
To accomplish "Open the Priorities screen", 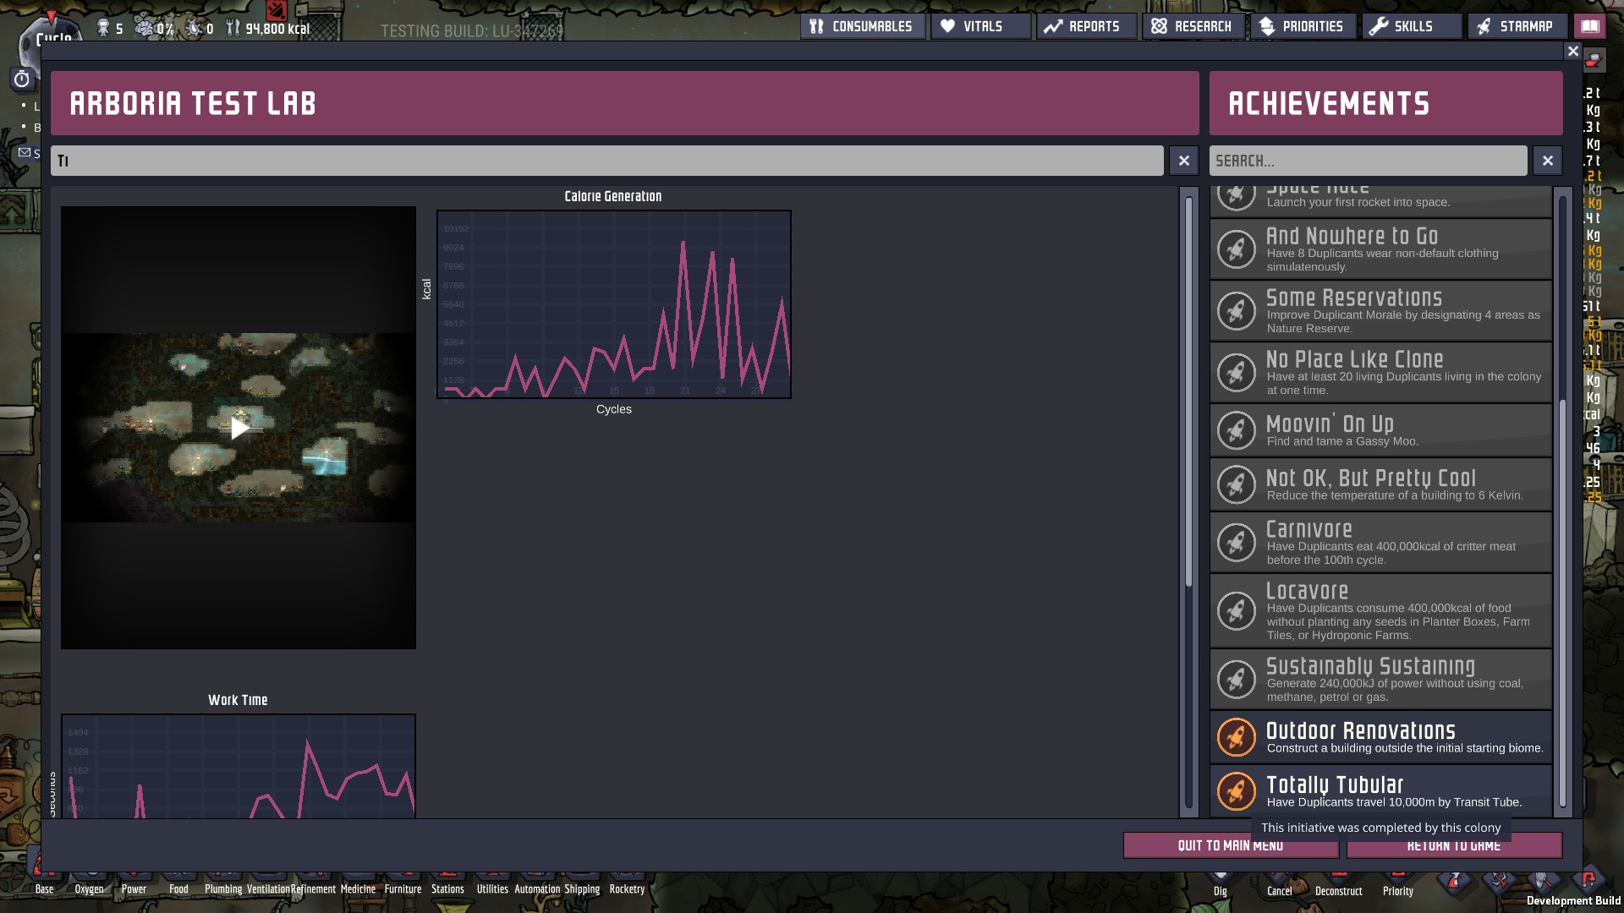I will [x=1303, y=26].
